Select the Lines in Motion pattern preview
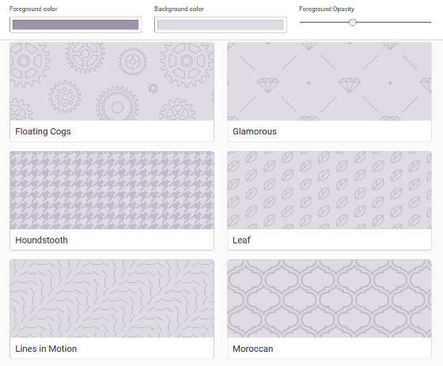The height and width of the screenshot is (366, 443). 112,299
